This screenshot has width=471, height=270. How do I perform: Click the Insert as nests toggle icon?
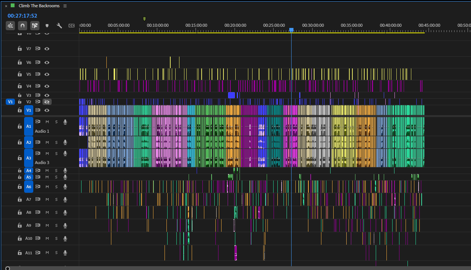tap(10, 26)
